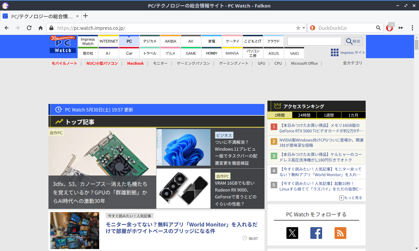Open the Impress サイト grid menu
The width and height of the screenshot is (419, 251).
[x=348, y=53]
